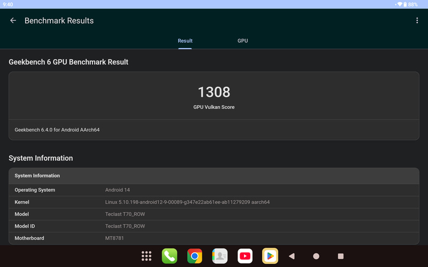
Task: Tap the battery 88% indicator
Action: [410, 4]
